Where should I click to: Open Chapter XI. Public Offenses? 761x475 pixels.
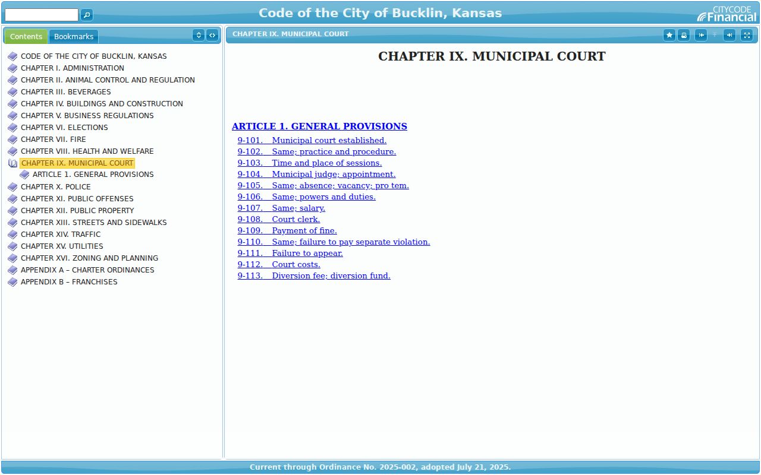(77, 199)
